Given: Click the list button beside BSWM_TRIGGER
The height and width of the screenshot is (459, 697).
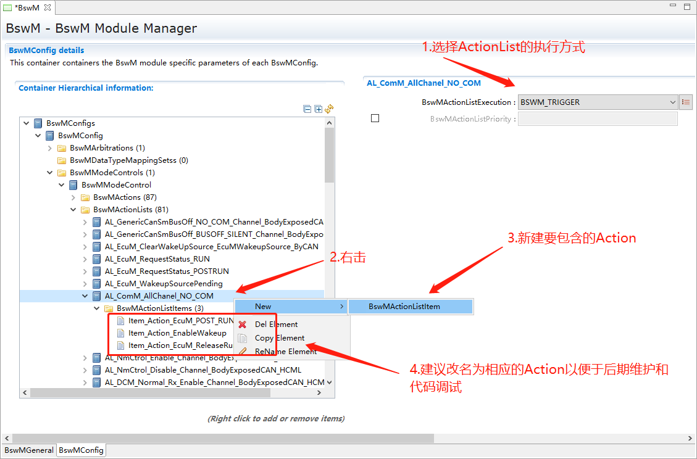Looking at the screenshot, I should click(x=686, y=102).
